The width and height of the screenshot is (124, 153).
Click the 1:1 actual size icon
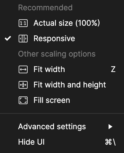[23, 23]
